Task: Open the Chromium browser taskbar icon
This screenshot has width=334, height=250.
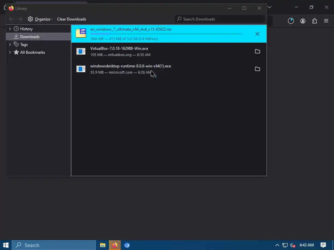Action: coord(127,245)
